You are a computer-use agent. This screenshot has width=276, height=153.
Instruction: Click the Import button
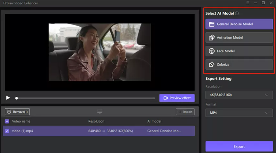pos(185,112)
